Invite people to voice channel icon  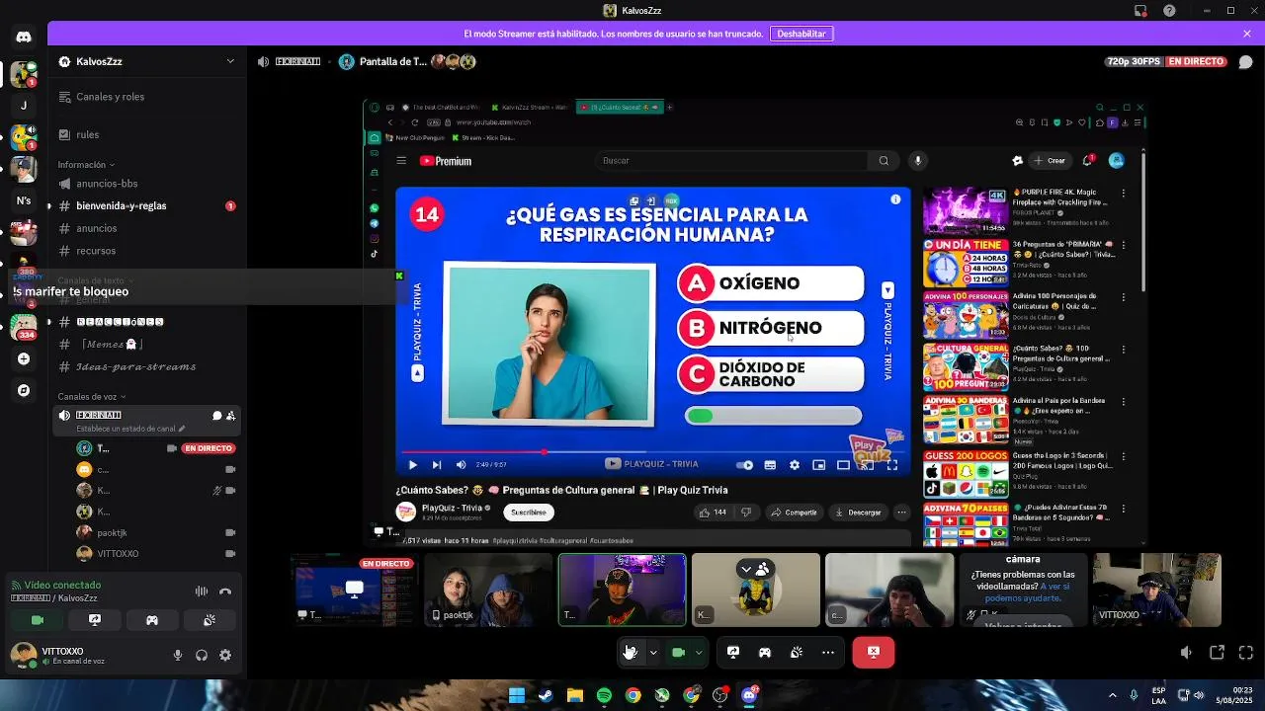(230, 416)
